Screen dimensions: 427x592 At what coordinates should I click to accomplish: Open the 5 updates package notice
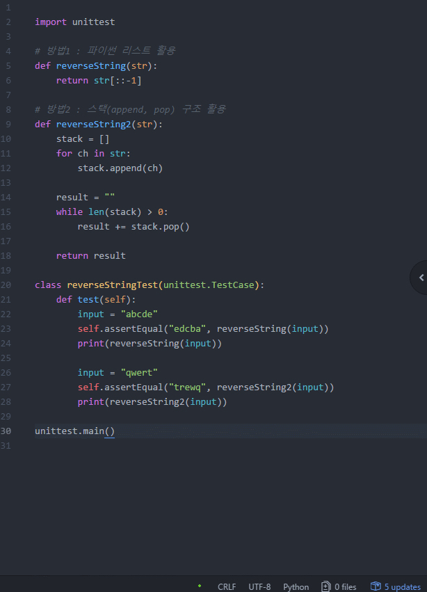[396, 586]
